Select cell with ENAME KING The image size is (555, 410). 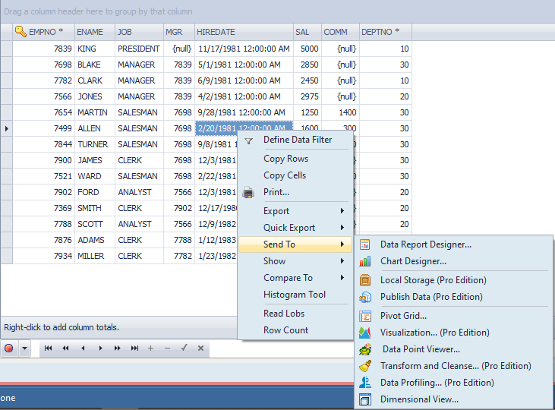95,49
